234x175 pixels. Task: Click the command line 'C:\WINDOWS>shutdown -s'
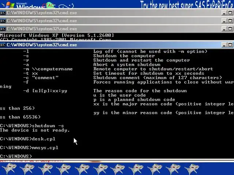32,126
